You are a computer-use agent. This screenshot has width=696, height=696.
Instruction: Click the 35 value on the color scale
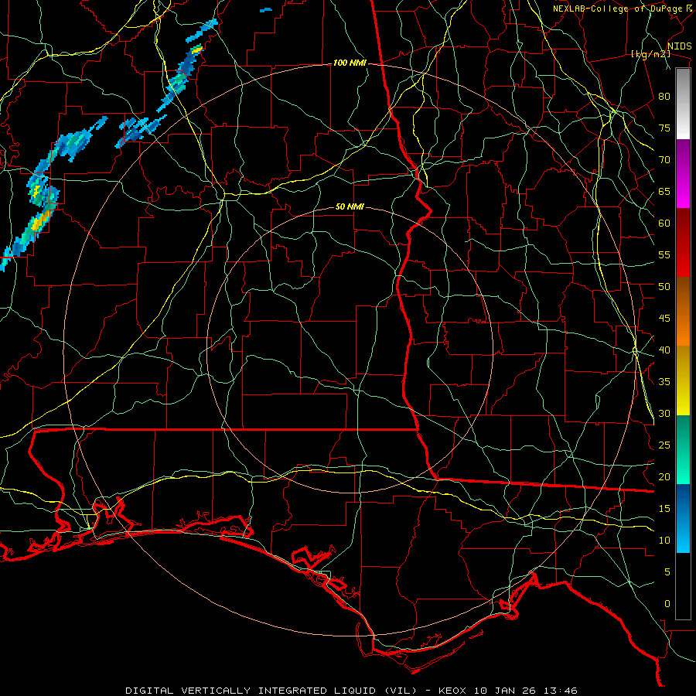(664, 382)
